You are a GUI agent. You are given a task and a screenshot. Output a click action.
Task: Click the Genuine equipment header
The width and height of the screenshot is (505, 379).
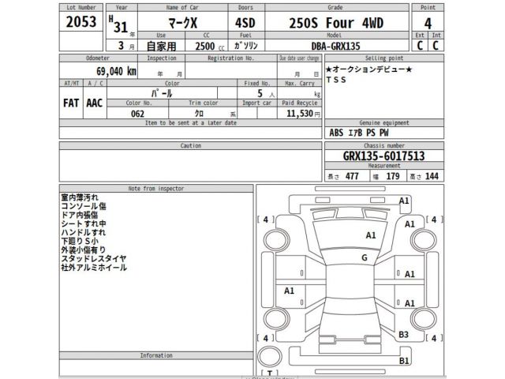click(384, 123)
